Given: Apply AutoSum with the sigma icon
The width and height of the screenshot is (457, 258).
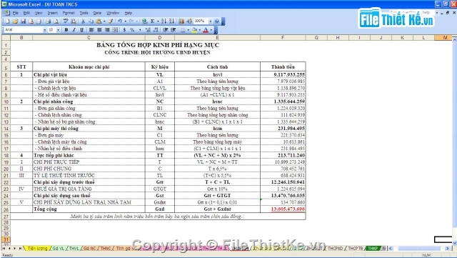Looking at the screenshot, I should (x=152, y=21).
